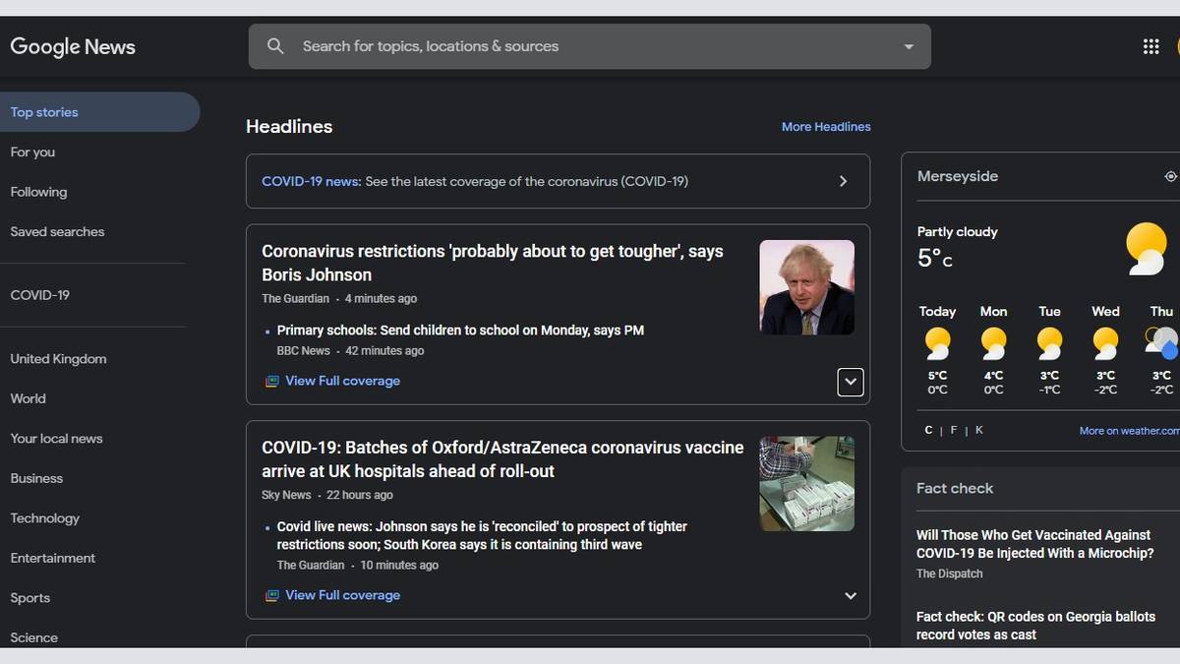This screenshot has height=664, width=1180.
Task: Open 'Primary schools: Send children to school' article
Action: [x=460, y=331]
